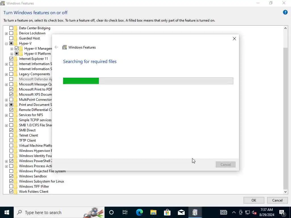
Task: Uncheck the Work Folders Client checkbox
Action: point(11,192)
